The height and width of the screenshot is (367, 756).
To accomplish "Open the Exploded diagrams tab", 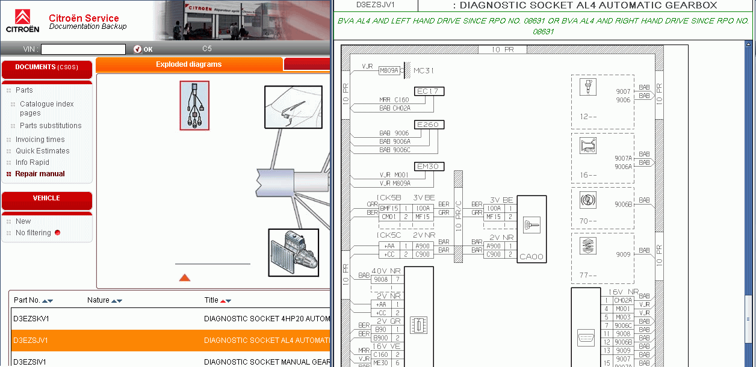I will 189,64.
